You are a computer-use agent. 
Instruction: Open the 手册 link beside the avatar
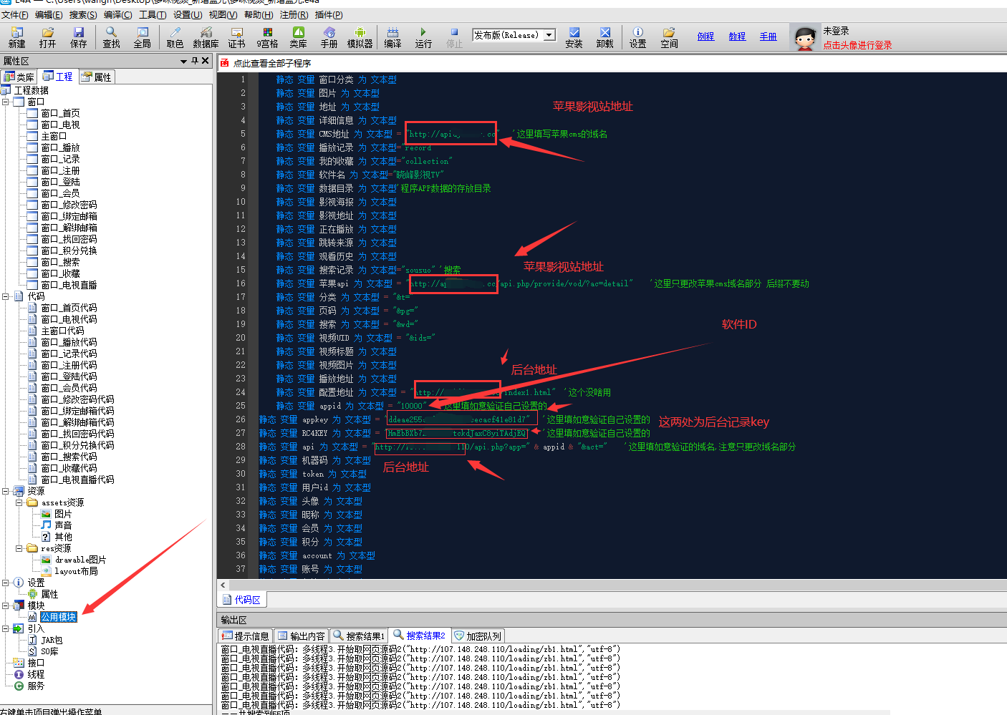pyautogui.click(x=768, y=37)
